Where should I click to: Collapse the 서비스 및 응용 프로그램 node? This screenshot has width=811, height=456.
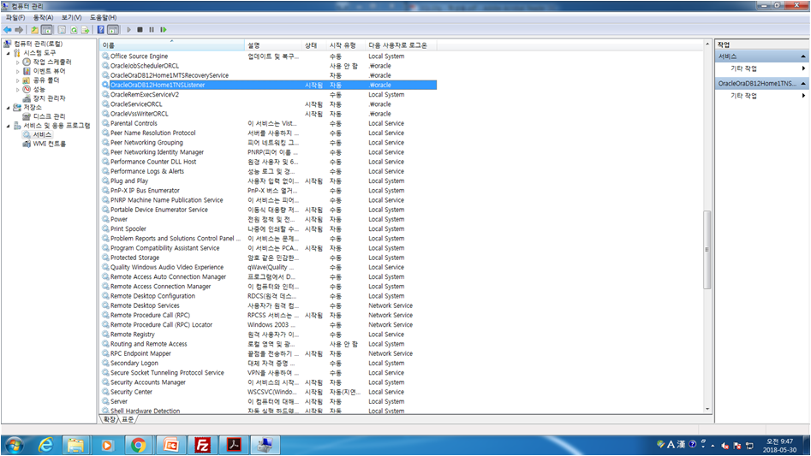(x=9, y=126)
